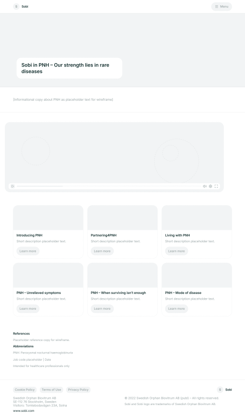Select the PNH – Unrelieved symptoms title
This screenshot has width=245, height=420.
pyautogui.click(x=39, y=293)
